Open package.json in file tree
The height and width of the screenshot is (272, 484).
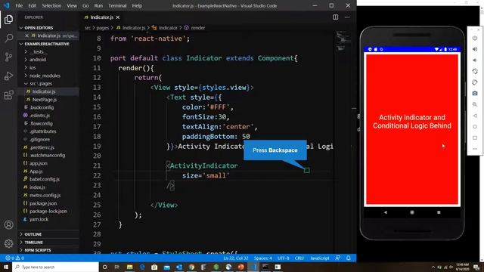[43, 203]
